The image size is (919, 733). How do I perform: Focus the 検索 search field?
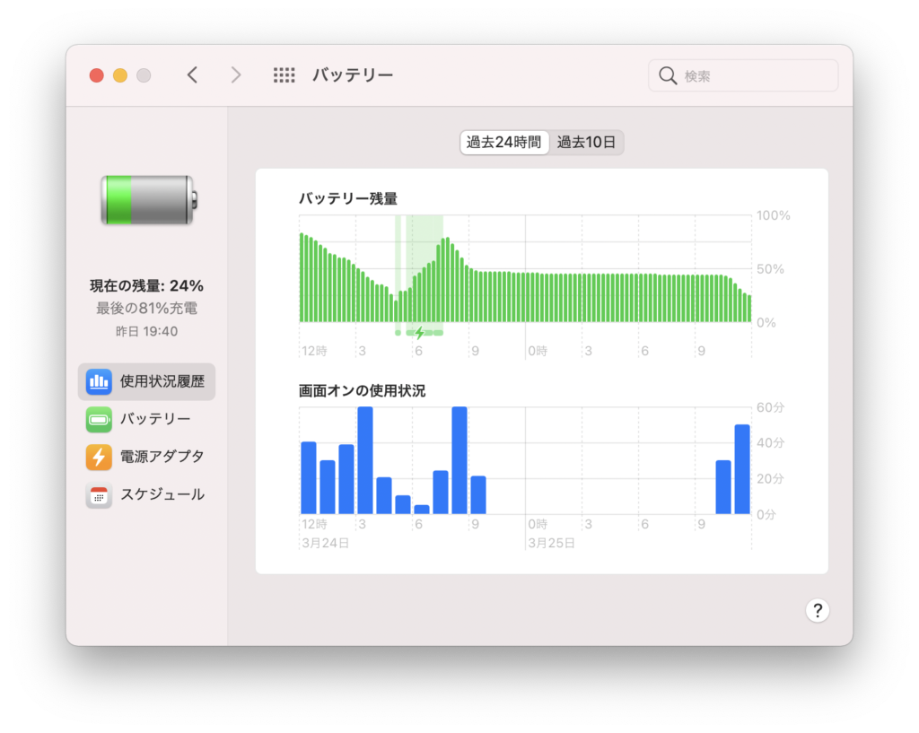click(x=743, y=75)
